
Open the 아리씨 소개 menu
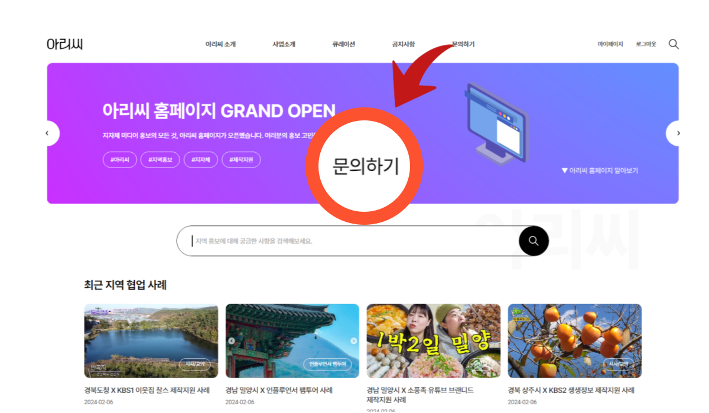220,44
